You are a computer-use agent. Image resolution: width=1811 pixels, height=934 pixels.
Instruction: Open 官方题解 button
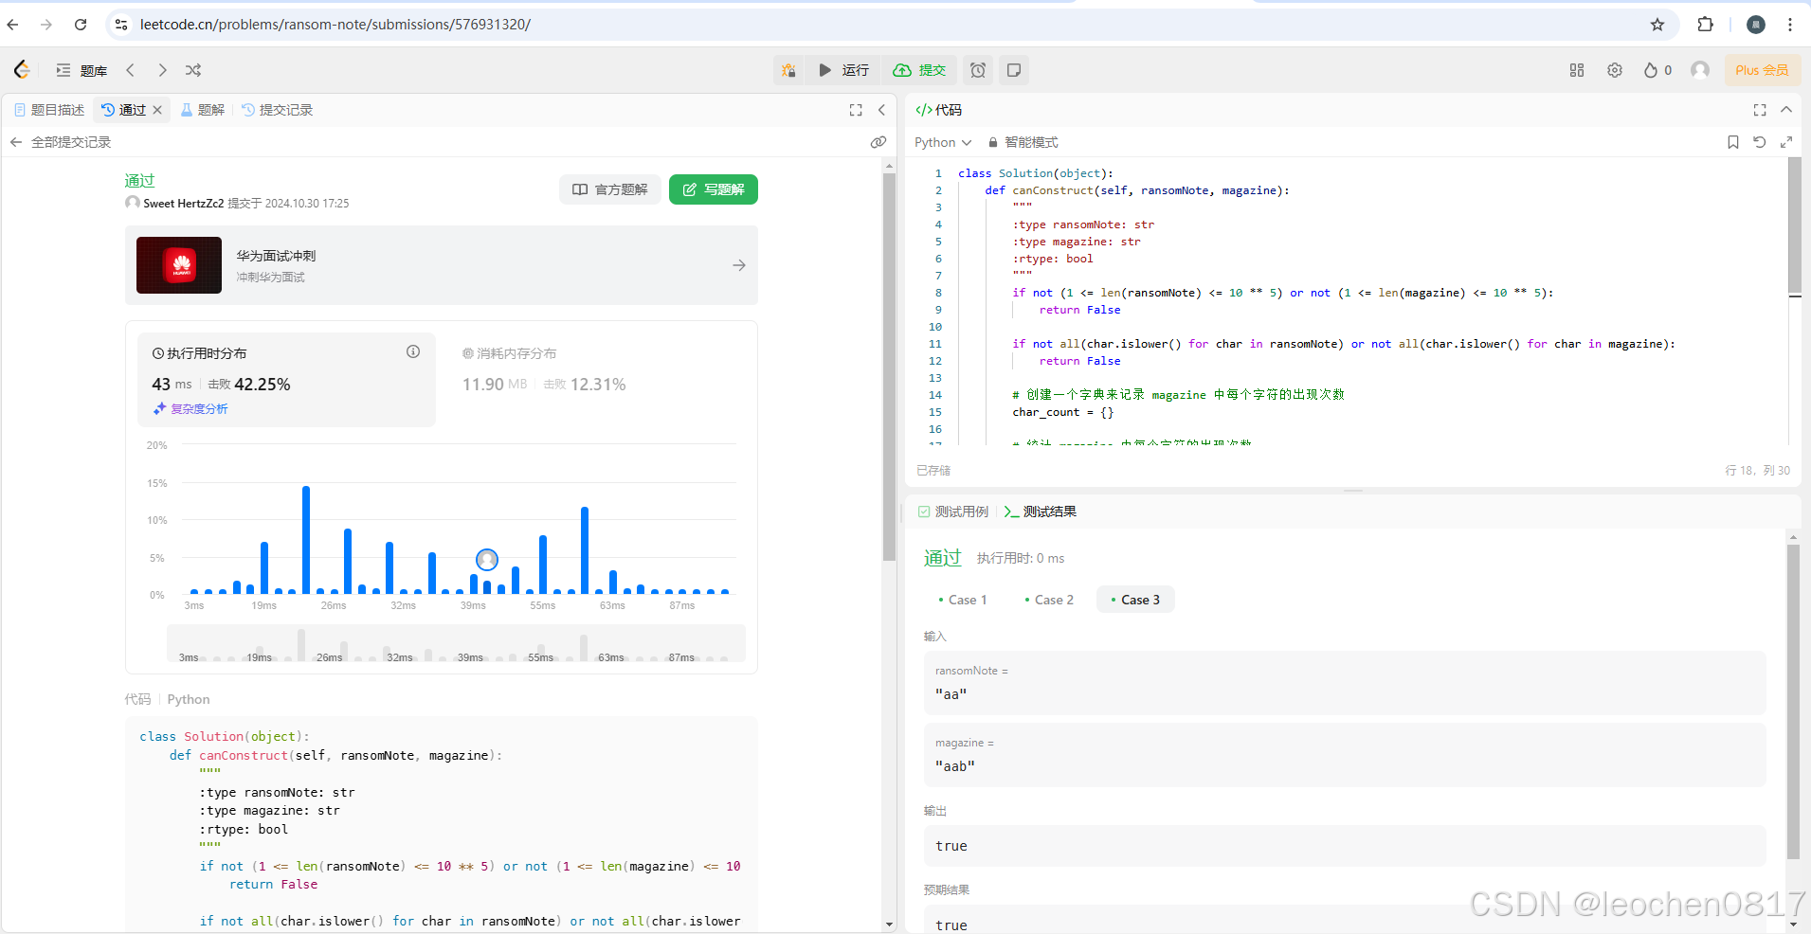click(x=610, y=189)
